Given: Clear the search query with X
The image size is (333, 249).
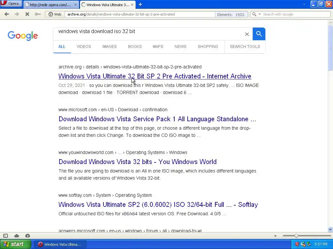Looking at the screenshot, I should [247, 34].
